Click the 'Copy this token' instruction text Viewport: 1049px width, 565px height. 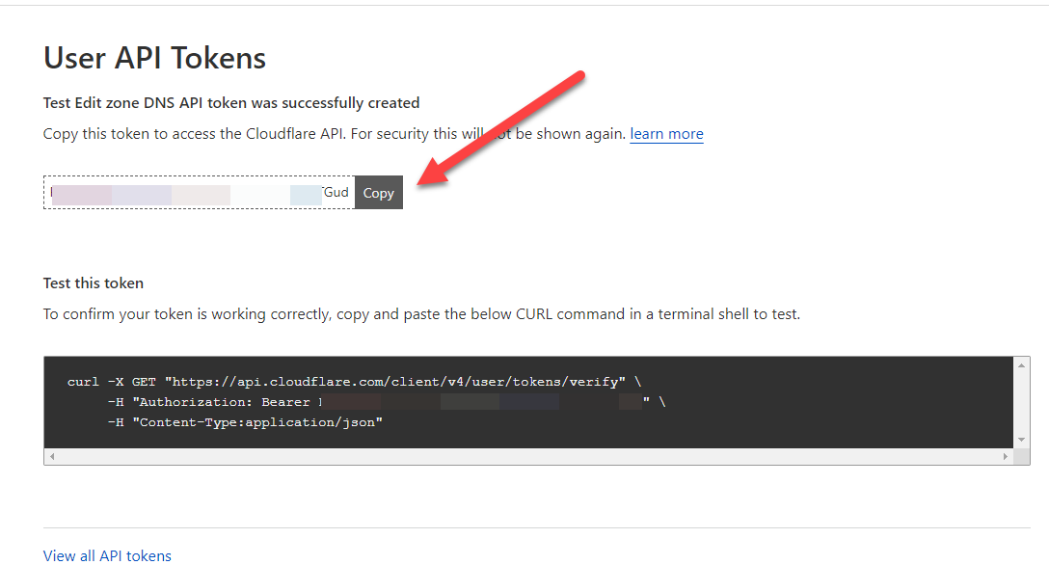click(x=335, y=134)
